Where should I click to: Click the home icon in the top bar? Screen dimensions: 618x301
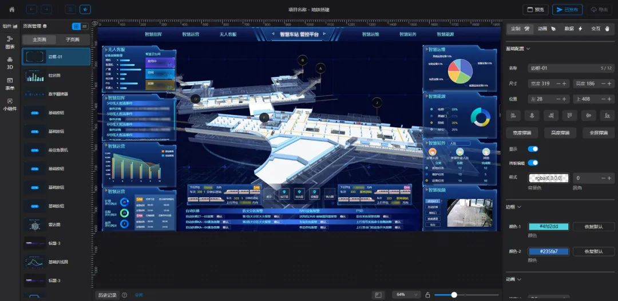point(12,10)
